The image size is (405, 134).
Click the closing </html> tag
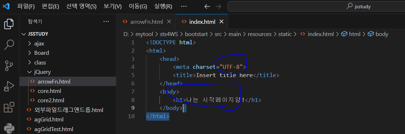158,116
